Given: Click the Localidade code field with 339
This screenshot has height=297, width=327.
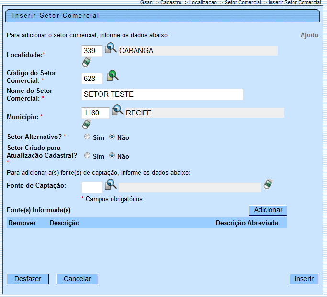Looking at the screenshot, I should [92, 51].
